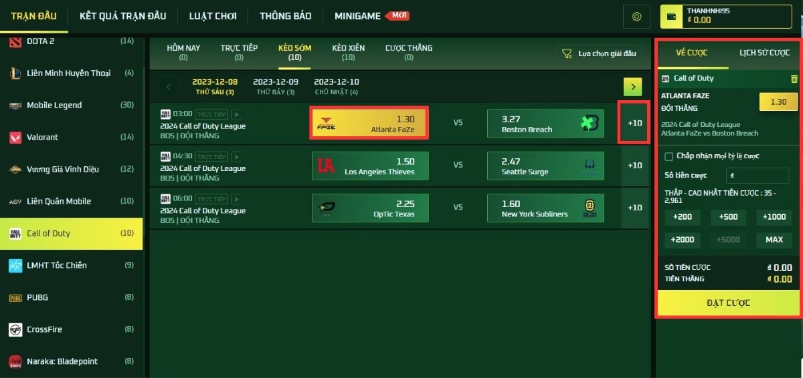
Task: Click Seattle Surge team logo
Action: (x=589, y=166)
